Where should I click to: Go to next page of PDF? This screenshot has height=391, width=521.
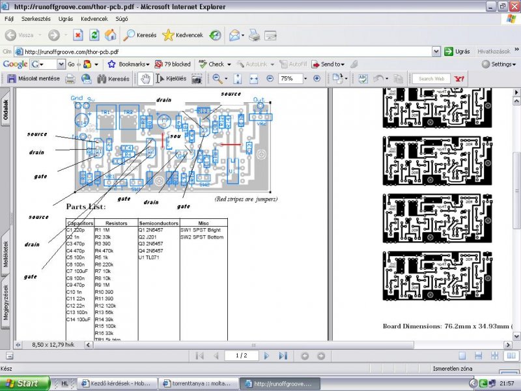266,356
